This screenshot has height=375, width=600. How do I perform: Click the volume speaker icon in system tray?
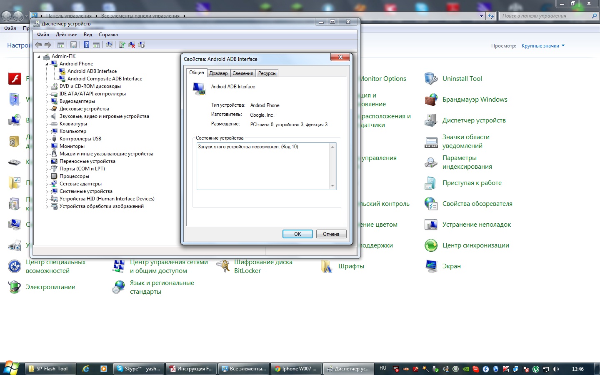pyautogui.click(x=556, y=369)
